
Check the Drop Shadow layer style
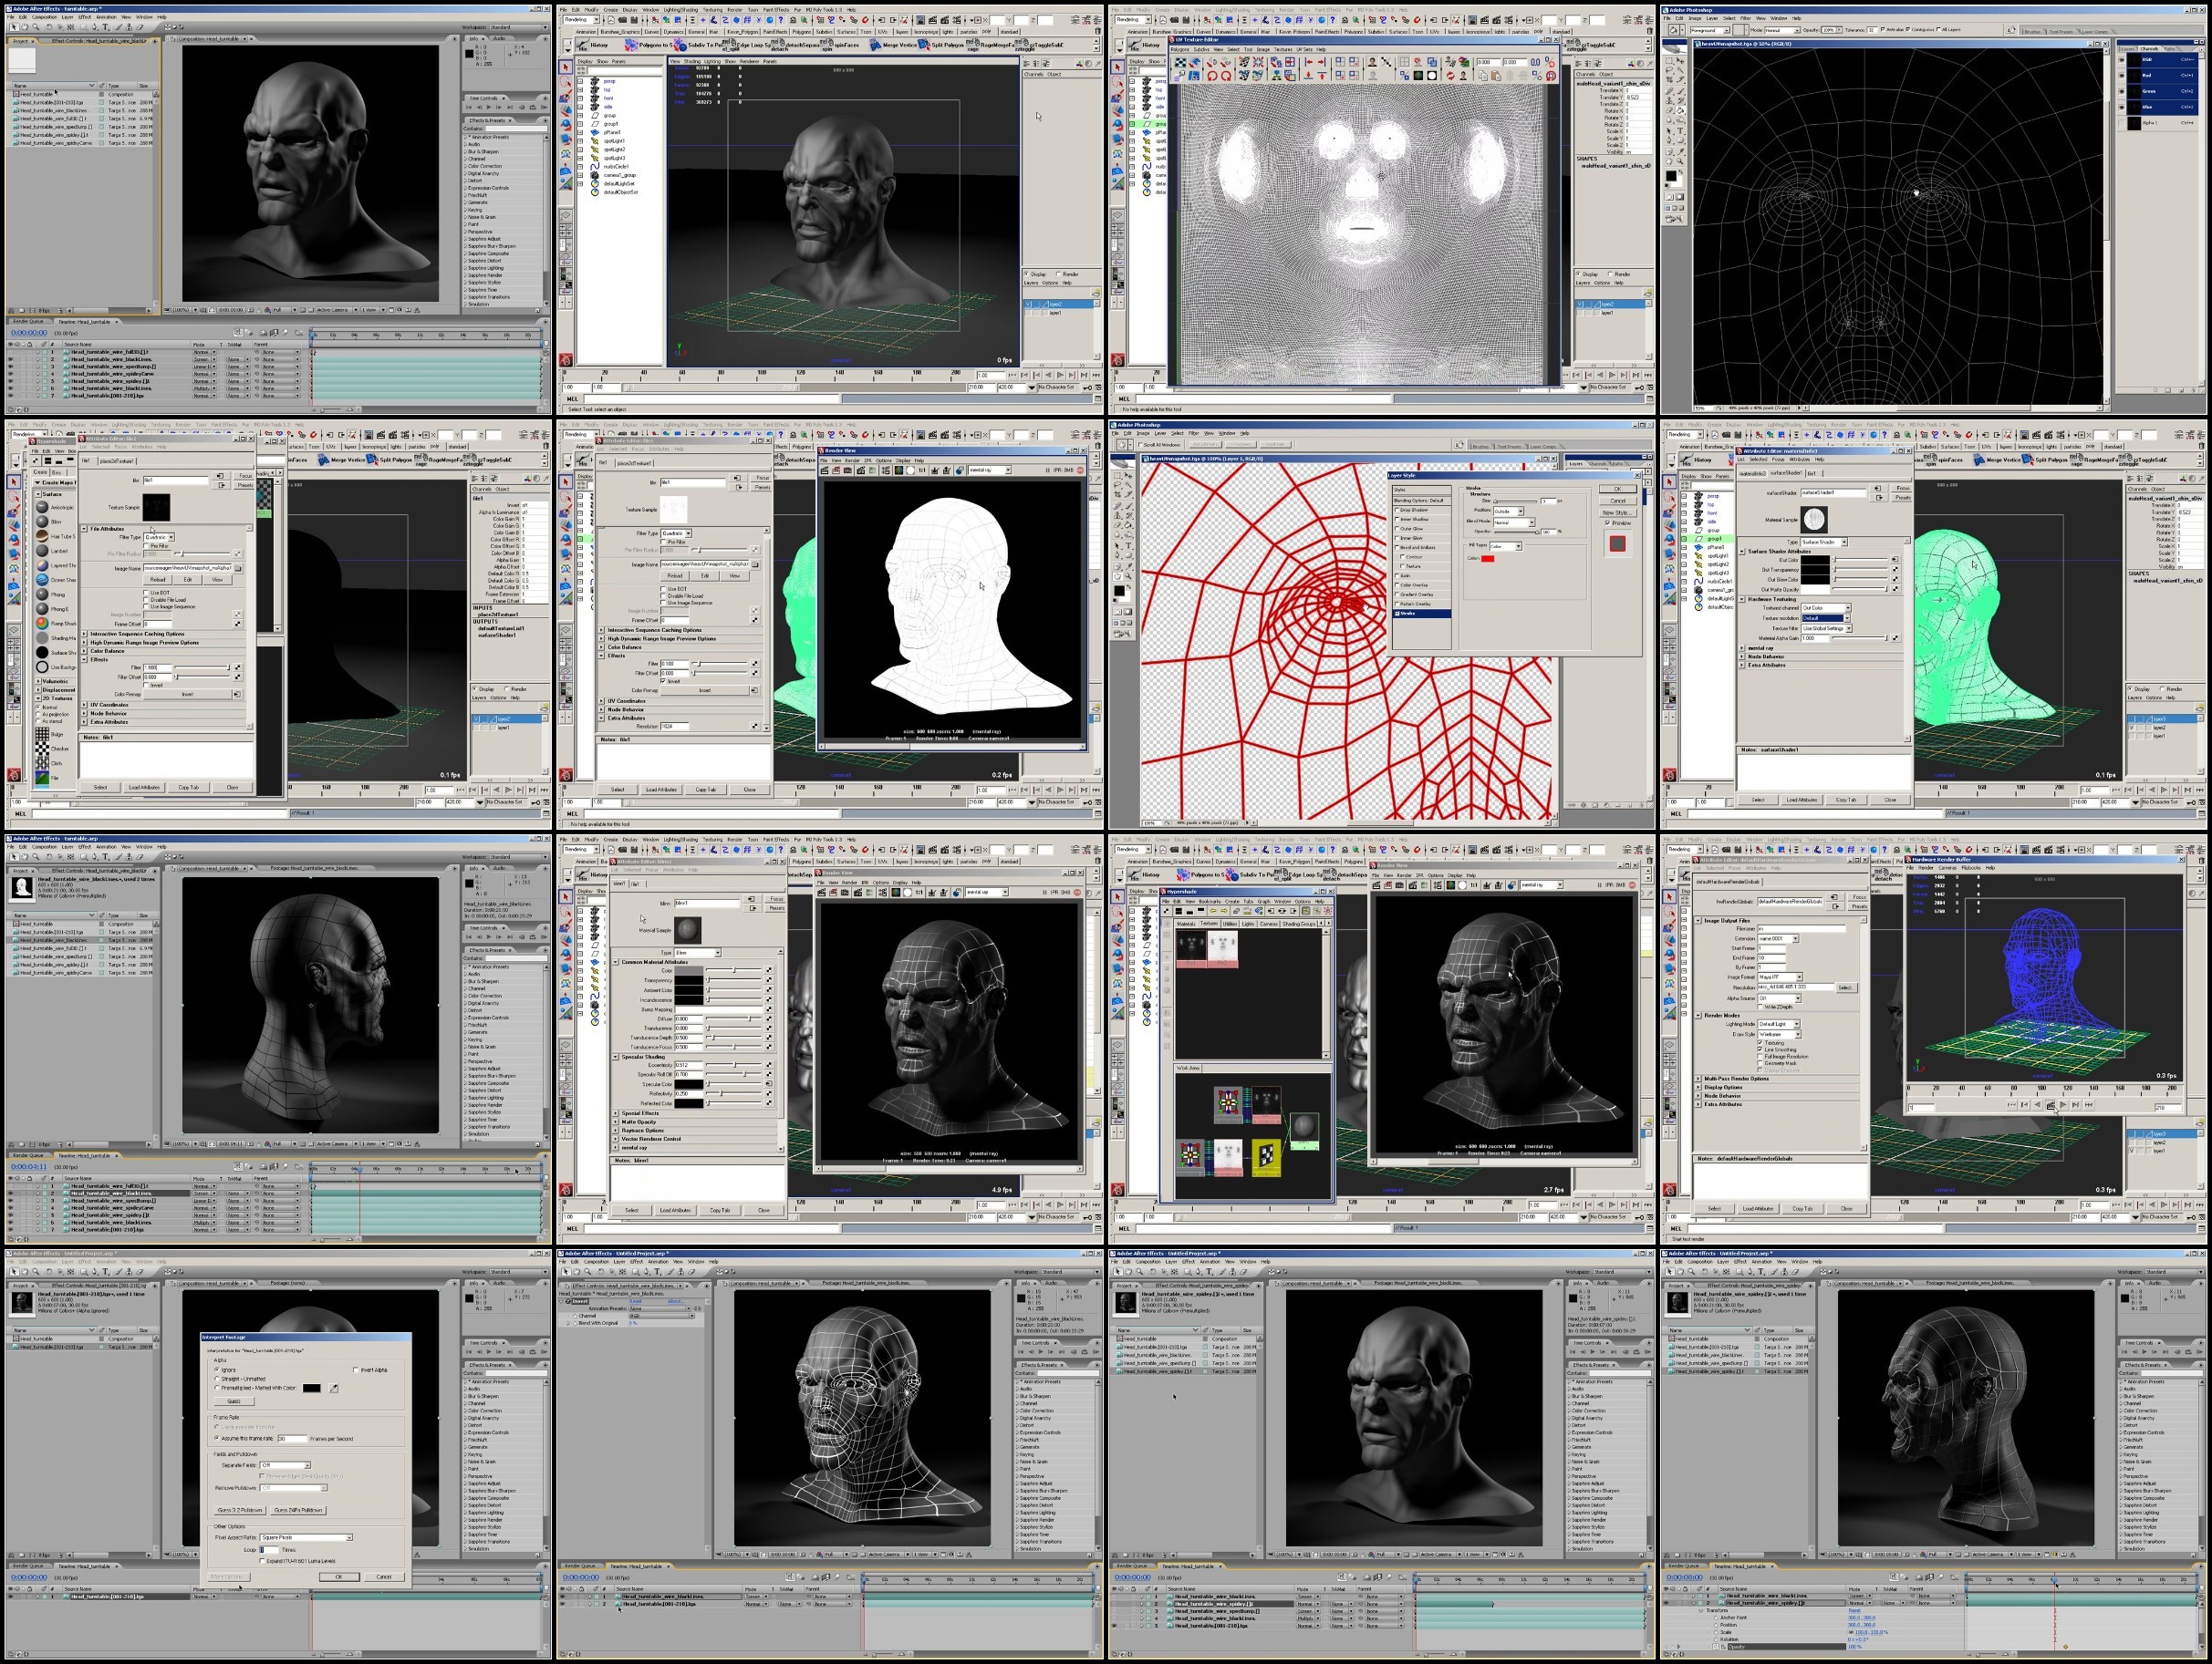(x=1397, y=510)
